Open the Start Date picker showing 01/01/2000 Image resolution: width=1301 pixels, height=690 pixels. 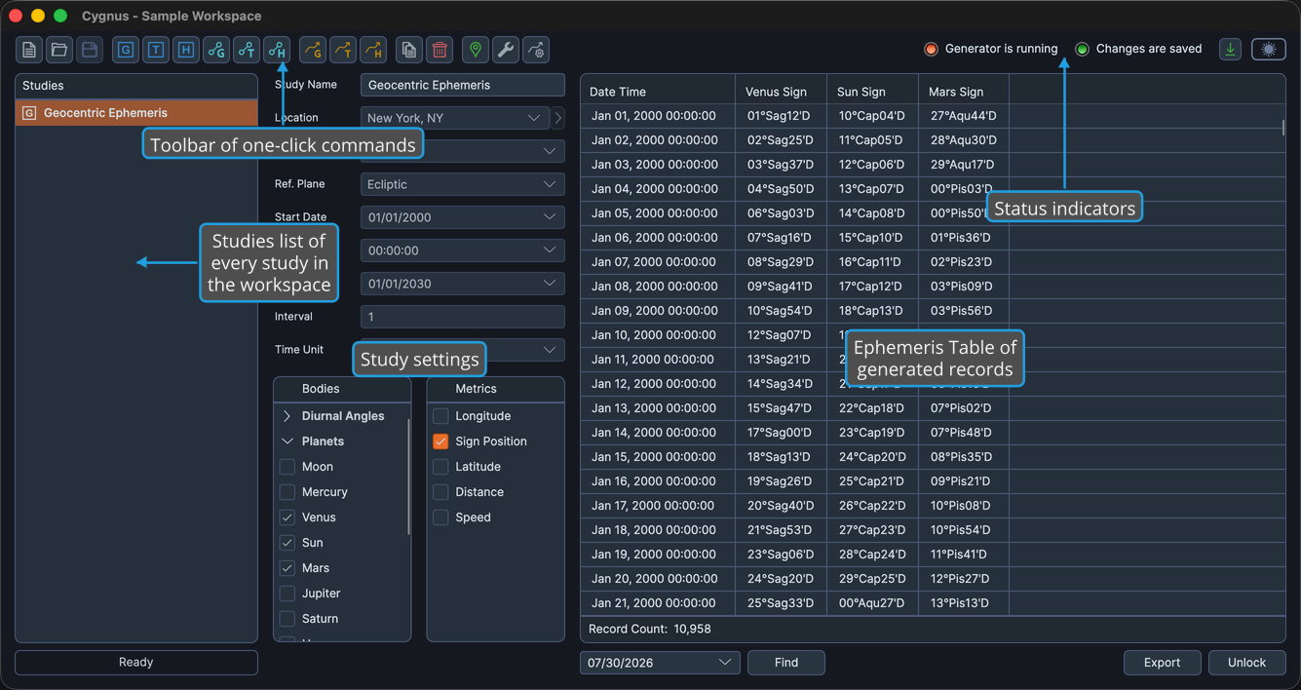coord(463,217)
